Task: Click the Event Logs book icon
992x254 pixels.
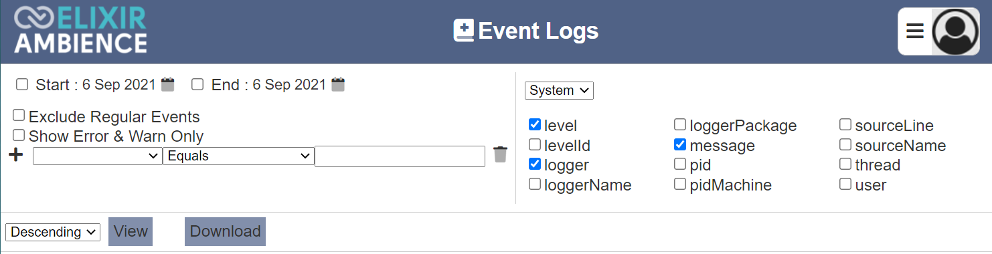Action: click(x=463, y=31)
